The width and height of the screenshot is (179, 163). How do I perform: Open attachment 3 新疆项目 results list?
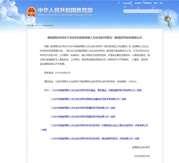coord(83,108)
